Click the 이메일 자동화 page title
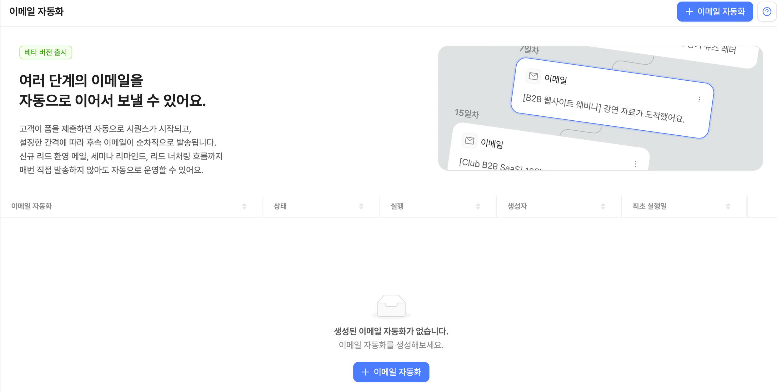The height and width of the screenshot is (392, 777). (36, 12)
